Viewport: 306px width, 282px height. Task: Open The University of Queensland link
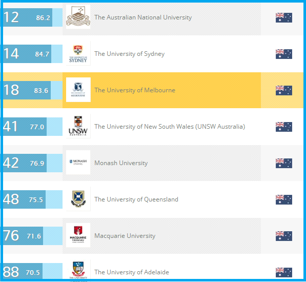click(136, 199)
